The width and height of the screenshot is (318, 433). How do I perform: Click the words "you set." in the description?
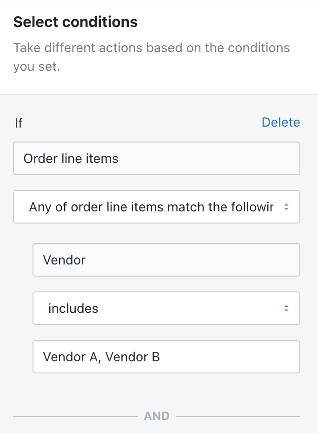pos(37,67)
